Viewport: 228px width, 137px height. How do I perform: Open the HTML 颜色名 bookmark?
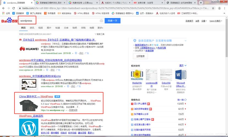(82, 13)
